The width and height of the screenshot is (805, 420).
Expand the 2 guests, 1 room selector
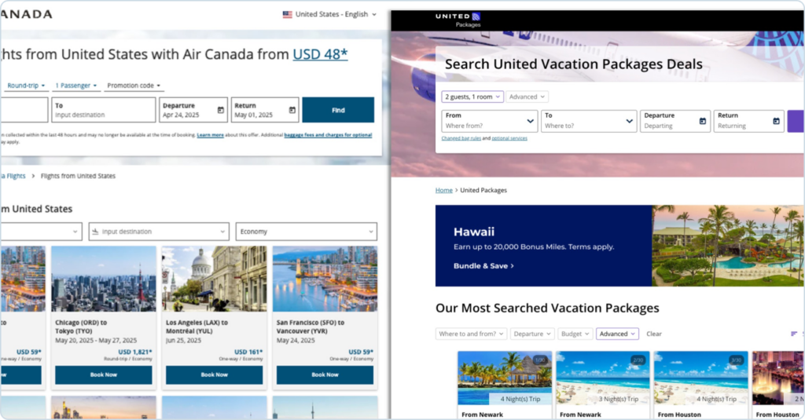(472, 97)
